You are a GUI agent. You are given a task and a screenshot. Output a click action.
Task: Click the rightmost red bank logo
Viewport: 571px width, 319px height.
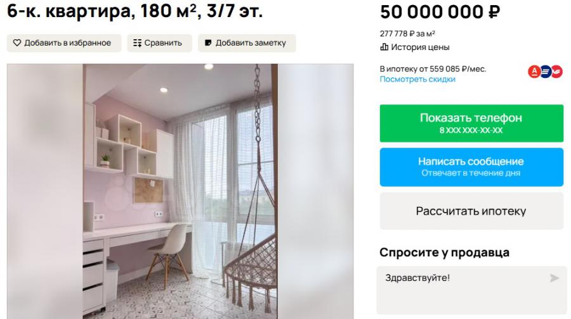(557, 72)
